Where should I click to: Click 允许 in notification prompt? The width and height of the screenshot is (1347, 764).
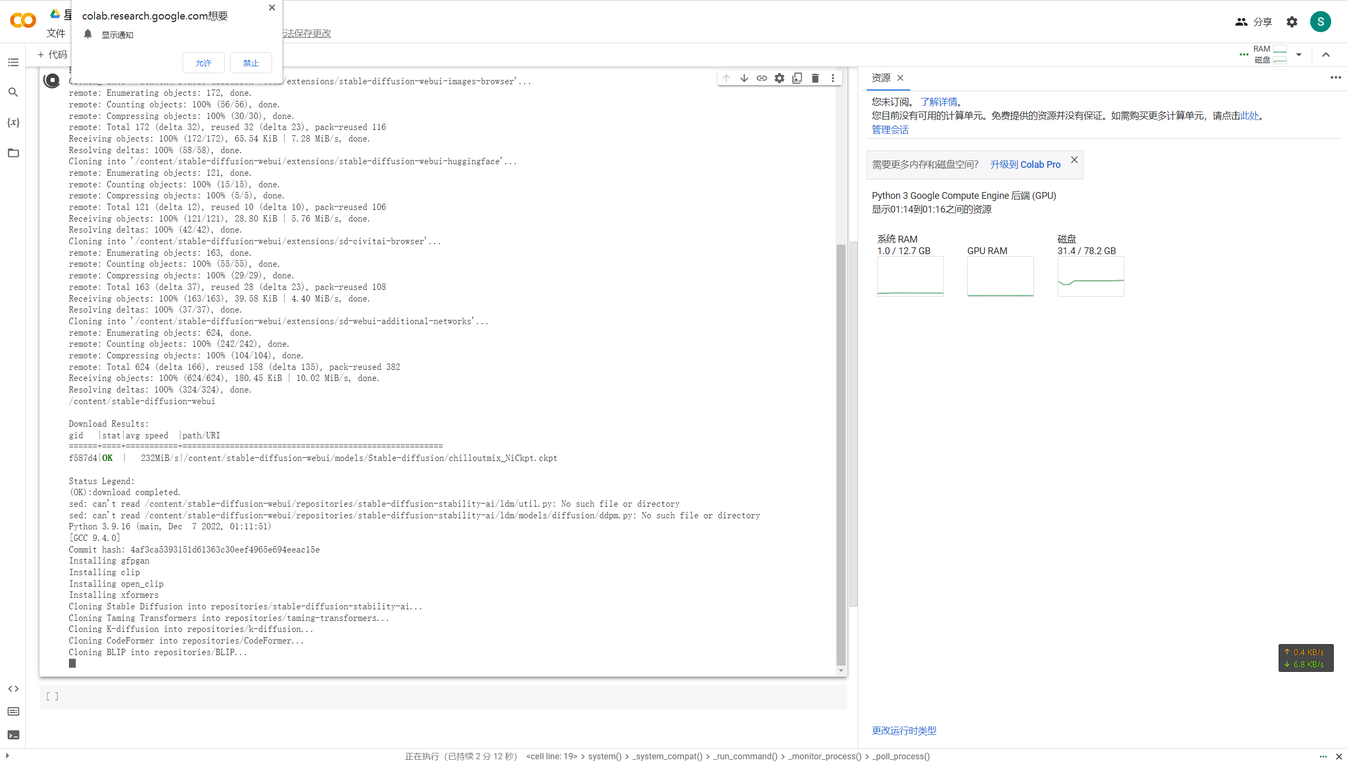point(204,63)
